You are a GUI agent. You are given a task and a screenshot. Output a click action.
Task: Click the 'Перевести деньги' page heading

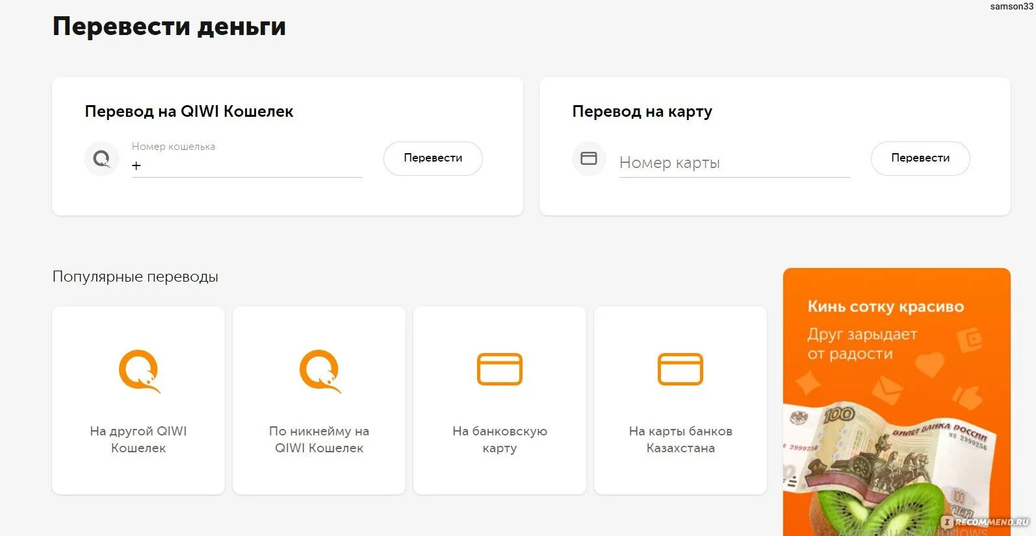click(x=169, y=27)
